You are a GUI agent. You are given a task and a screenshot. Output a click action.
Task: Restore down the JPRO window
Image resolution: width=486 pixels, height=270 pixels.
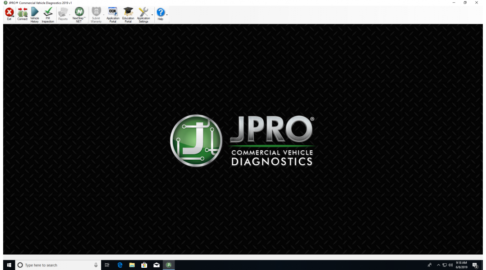[x=465, y=3]
